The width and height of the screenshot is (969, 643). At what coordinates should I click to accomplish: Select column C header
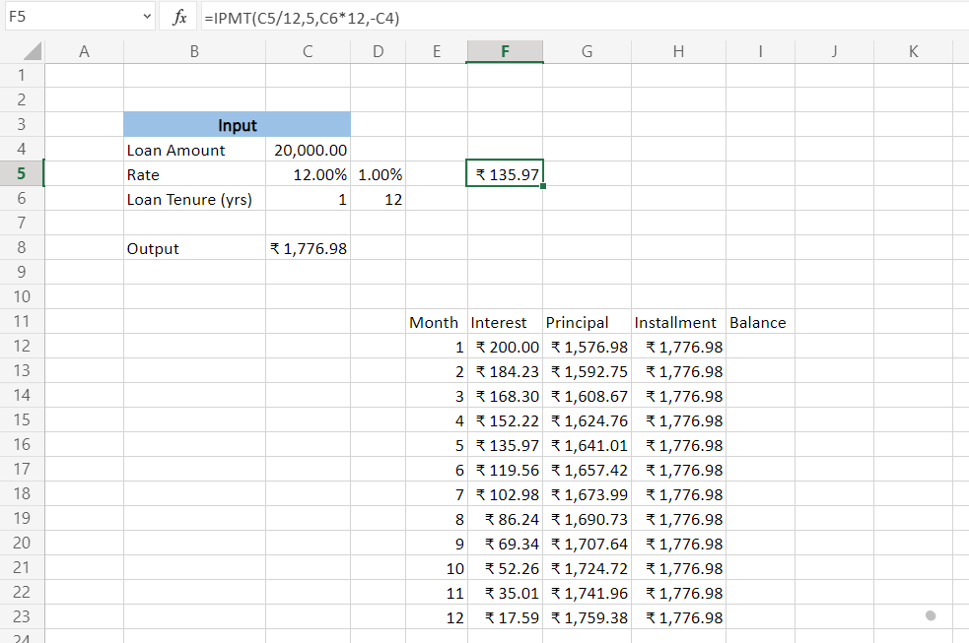click(x=308, y=52)
